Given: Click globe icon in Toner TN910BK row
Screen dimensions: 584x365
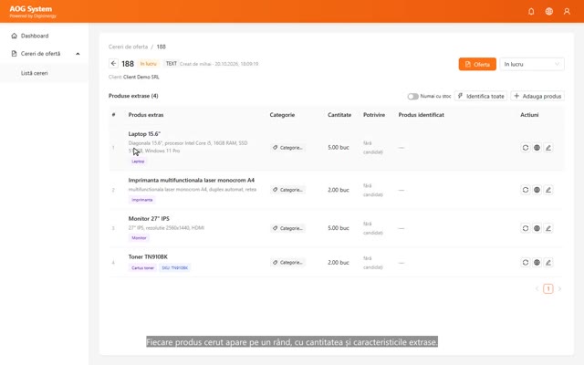Looking at the screenshot, I should (537, 262).
